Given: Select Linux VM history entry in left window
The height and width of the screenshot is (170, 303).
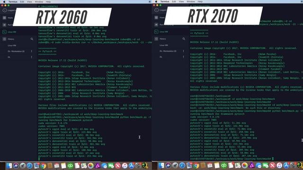Looking at the screenshot, I should tap(12, 45).
